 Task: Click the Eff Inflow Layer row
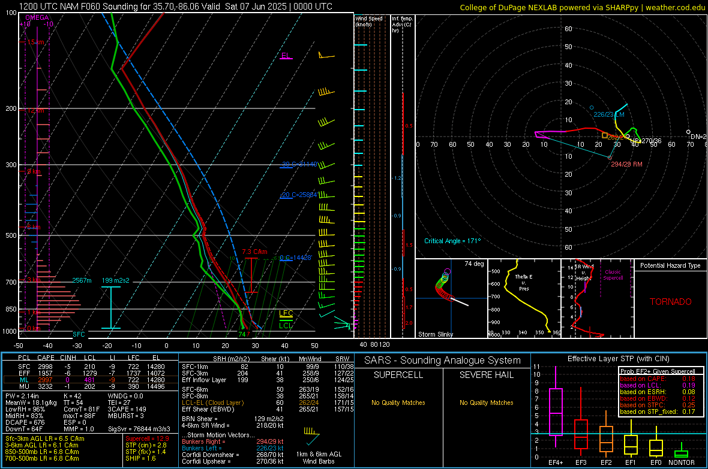click(x=268, y=380)
